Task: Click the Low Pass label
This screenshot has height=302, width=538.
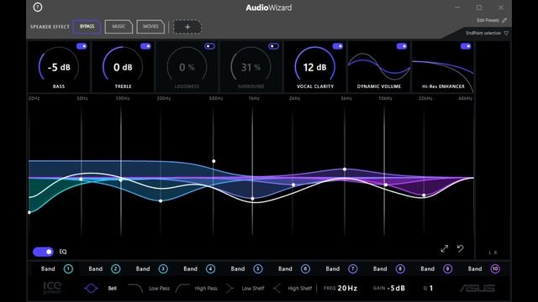Action: click(159, 289)
